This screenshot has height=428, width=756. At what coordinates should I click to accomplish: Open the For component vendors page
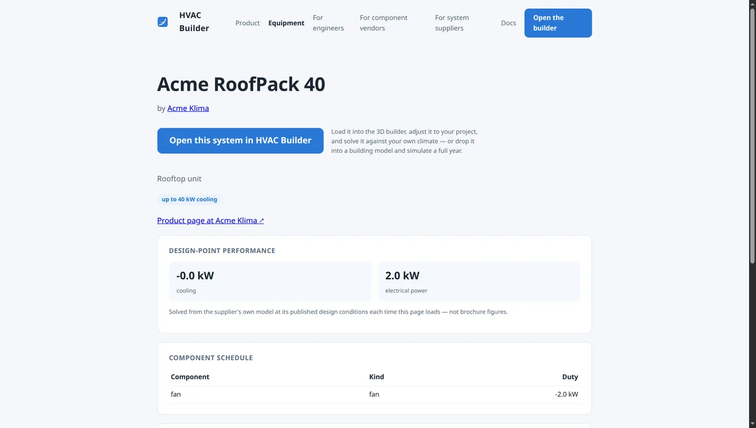[383, 23]
